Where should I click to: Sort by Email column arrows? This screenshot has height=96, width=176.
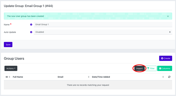pyautogui.click(x=89, y=77)
